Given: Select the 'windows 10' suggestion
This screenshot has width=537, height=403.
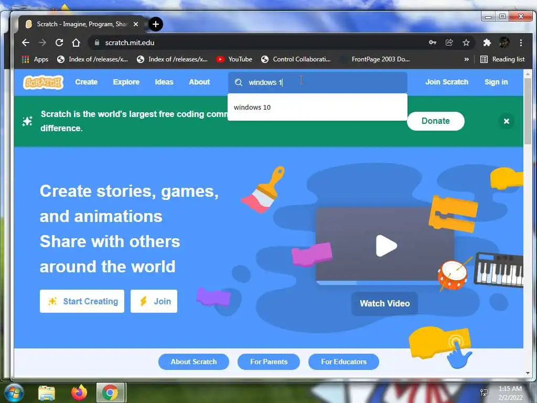Looking at the screenshot, I should coord(317,107).
